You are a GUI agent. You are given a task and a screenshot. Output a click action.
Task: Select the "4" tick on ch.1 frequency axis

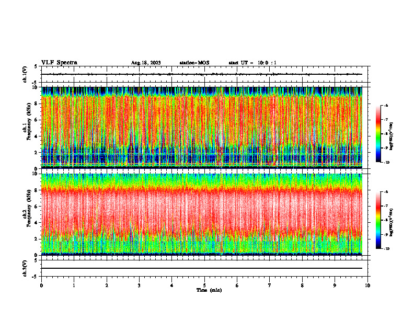click(36, 136)
